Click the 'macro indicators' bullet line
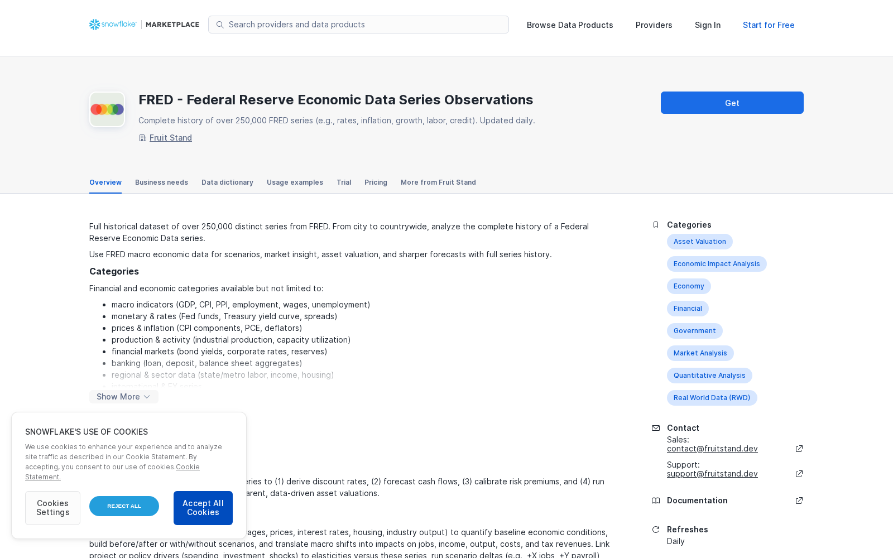 pos(241,305)
